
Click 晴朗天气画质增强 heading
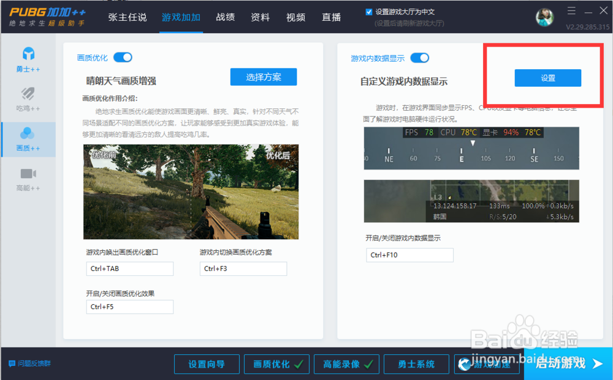point(121,81)
